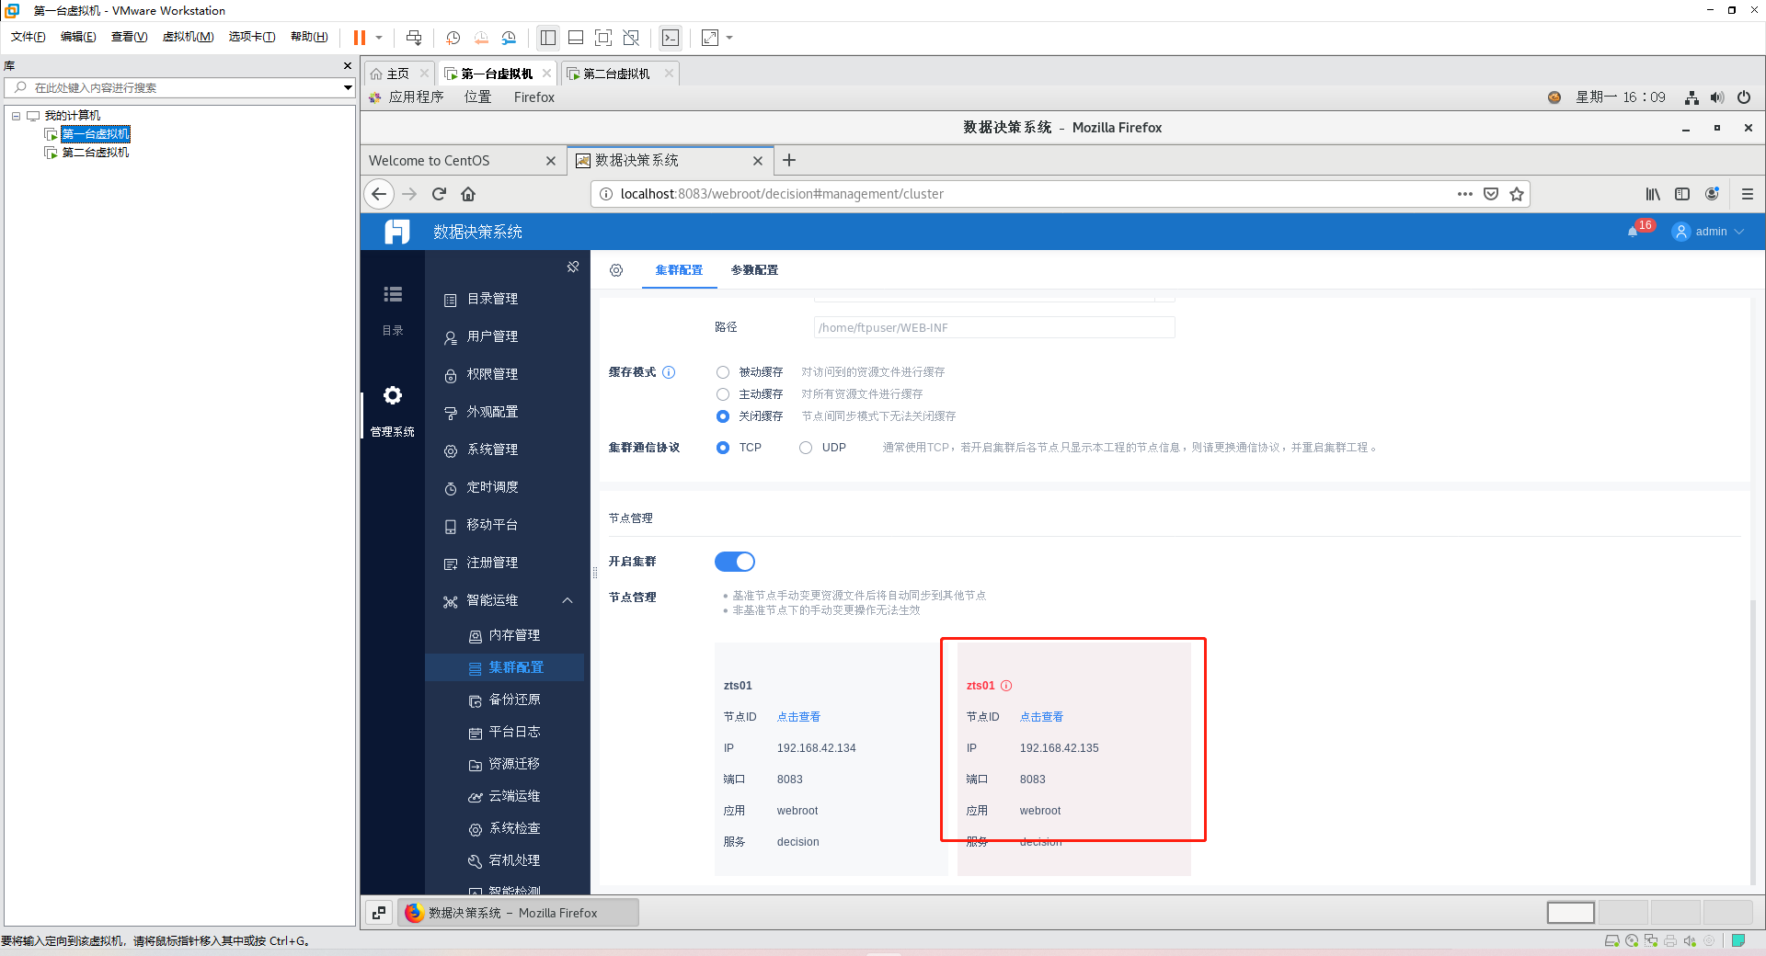Click the settings gear beside 集群配置 tab
The height and width of the screenshot is (956, 1766).
click(x=616, y=270)
